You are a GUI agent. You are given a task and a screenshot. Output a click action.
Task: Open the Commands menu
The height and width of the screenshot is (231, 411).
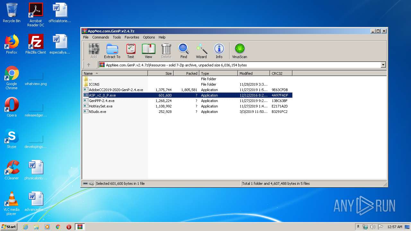coord(101,37)
